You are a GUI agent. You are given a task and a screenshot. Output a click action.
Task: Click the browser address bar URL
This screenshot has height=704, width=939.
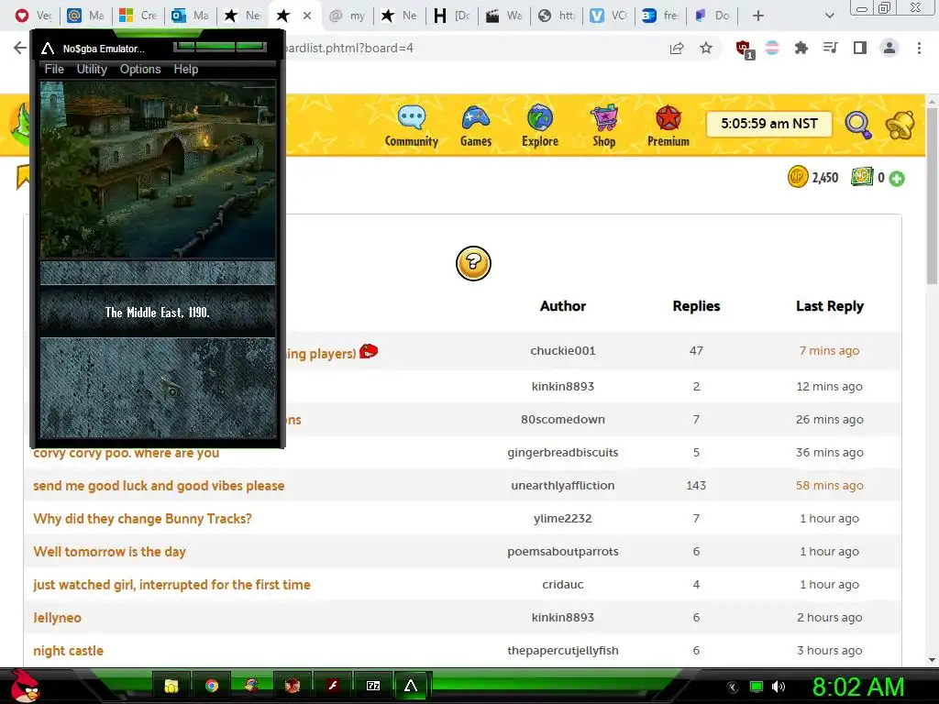[x=348, y=48]
